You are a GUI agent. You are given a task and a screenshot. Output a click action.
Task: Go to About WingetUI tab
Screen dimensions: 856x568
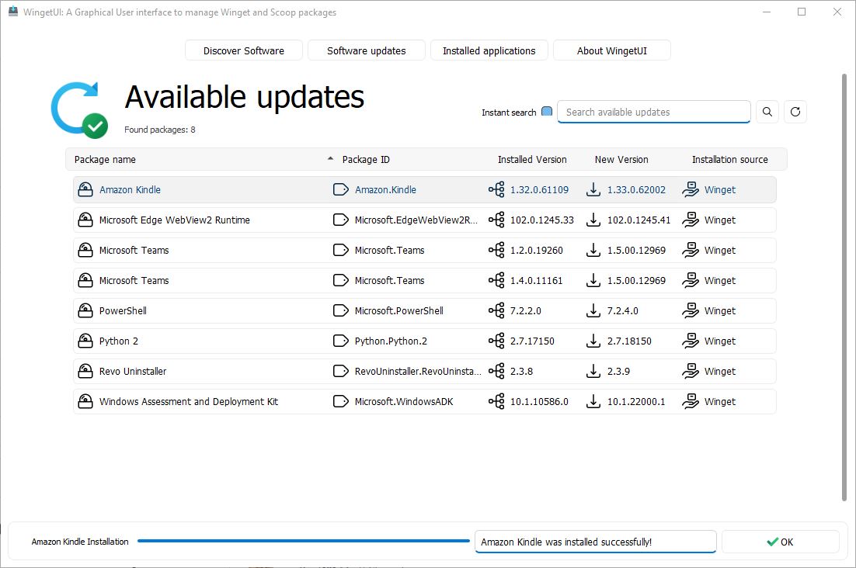612,50
